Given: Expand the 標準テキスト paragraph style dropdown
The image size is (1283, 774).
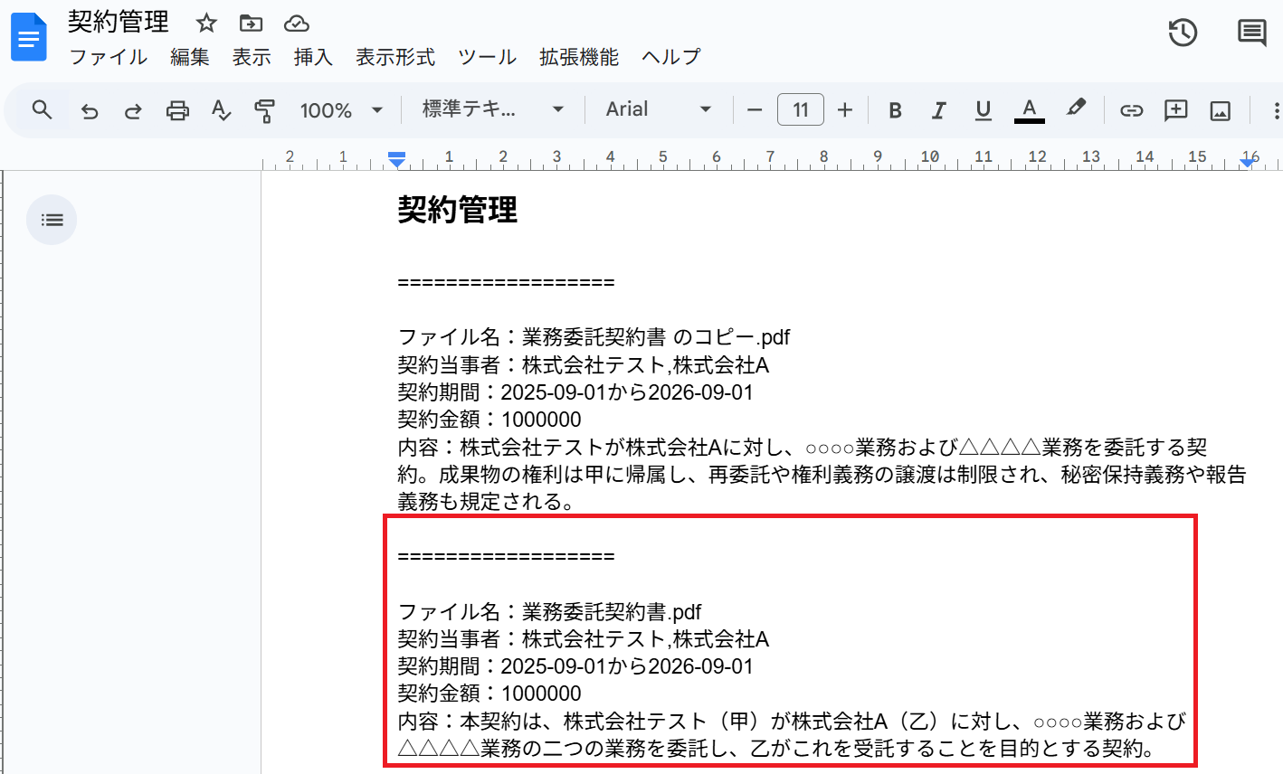Looking at the screenshot, I should 493,110.
